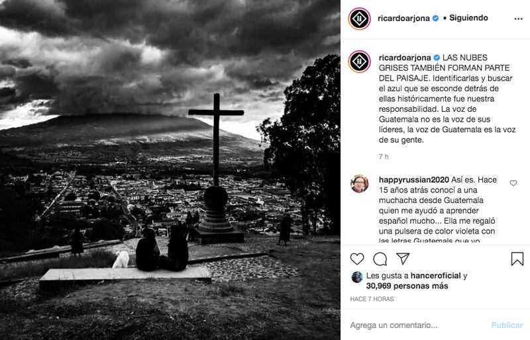This screenshot has height=340, width=530.
Task: Open ricardoarjona header profile picture
Action: (359, 19)
